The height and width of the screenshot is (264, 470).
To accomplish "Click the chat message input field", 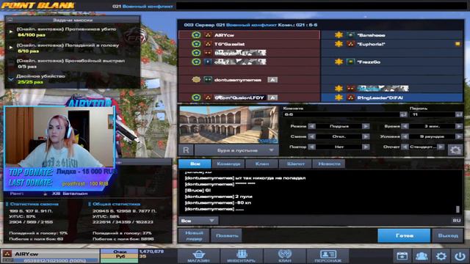I will click(334, 221).
